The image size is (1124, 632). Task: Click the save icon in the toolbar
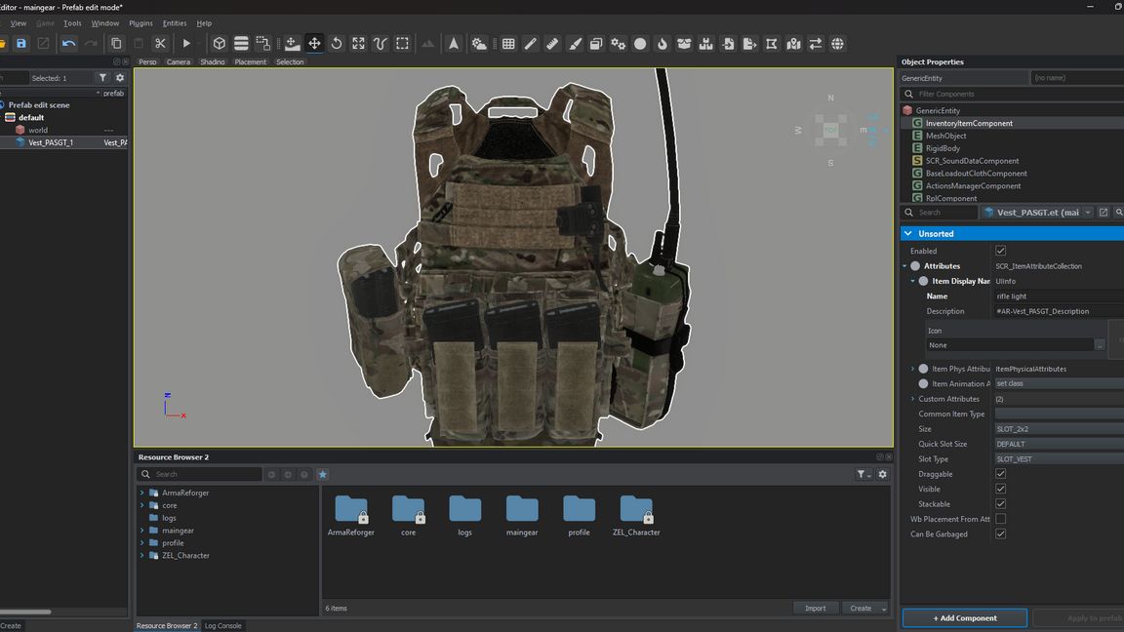[20, 44]
